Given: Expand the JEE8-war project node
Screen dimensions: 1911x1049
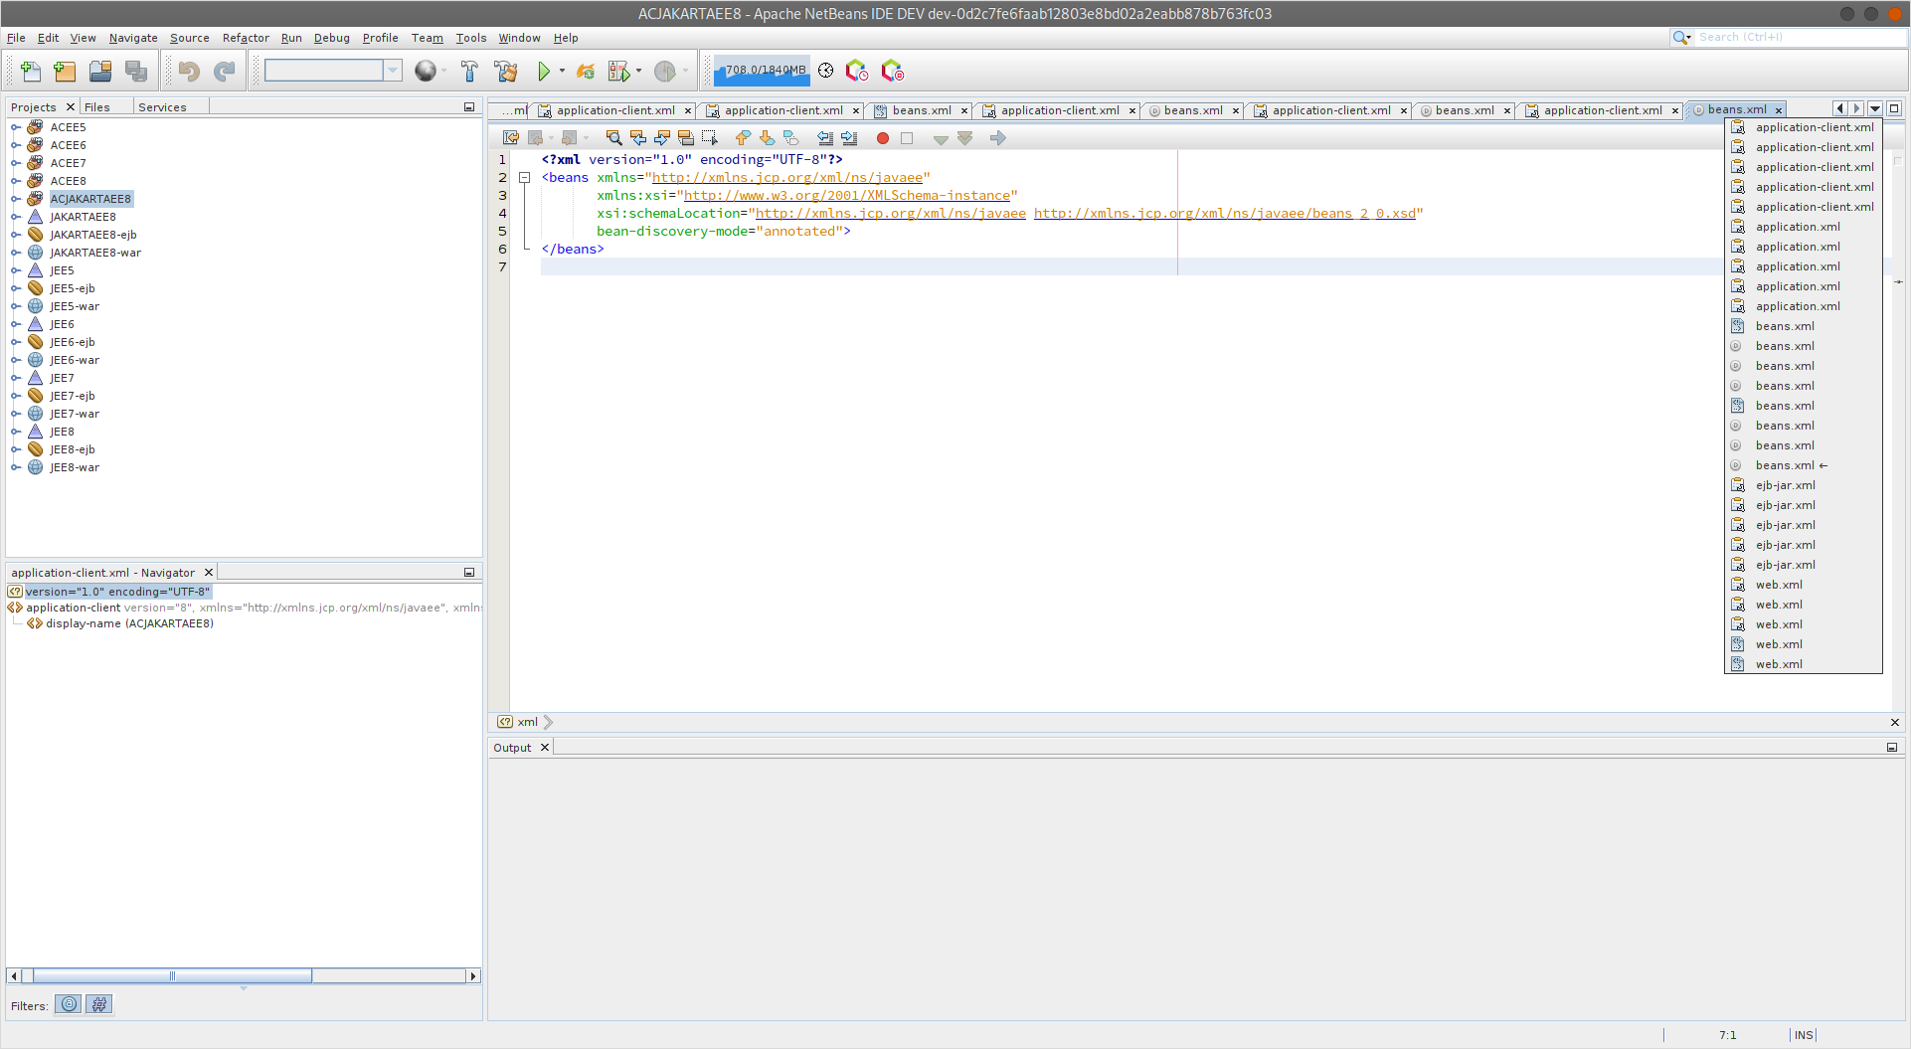Looking at the screenshot, I should coord(16,467).
